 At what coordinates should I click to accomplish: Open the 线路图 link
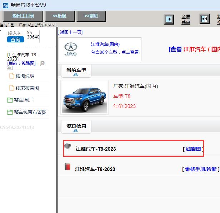click(x=193, y=149)
